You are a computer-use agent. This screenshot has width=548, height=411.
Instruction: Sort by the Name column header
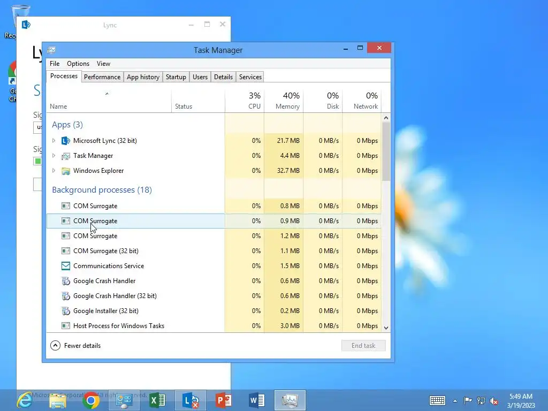coord(109,101)
